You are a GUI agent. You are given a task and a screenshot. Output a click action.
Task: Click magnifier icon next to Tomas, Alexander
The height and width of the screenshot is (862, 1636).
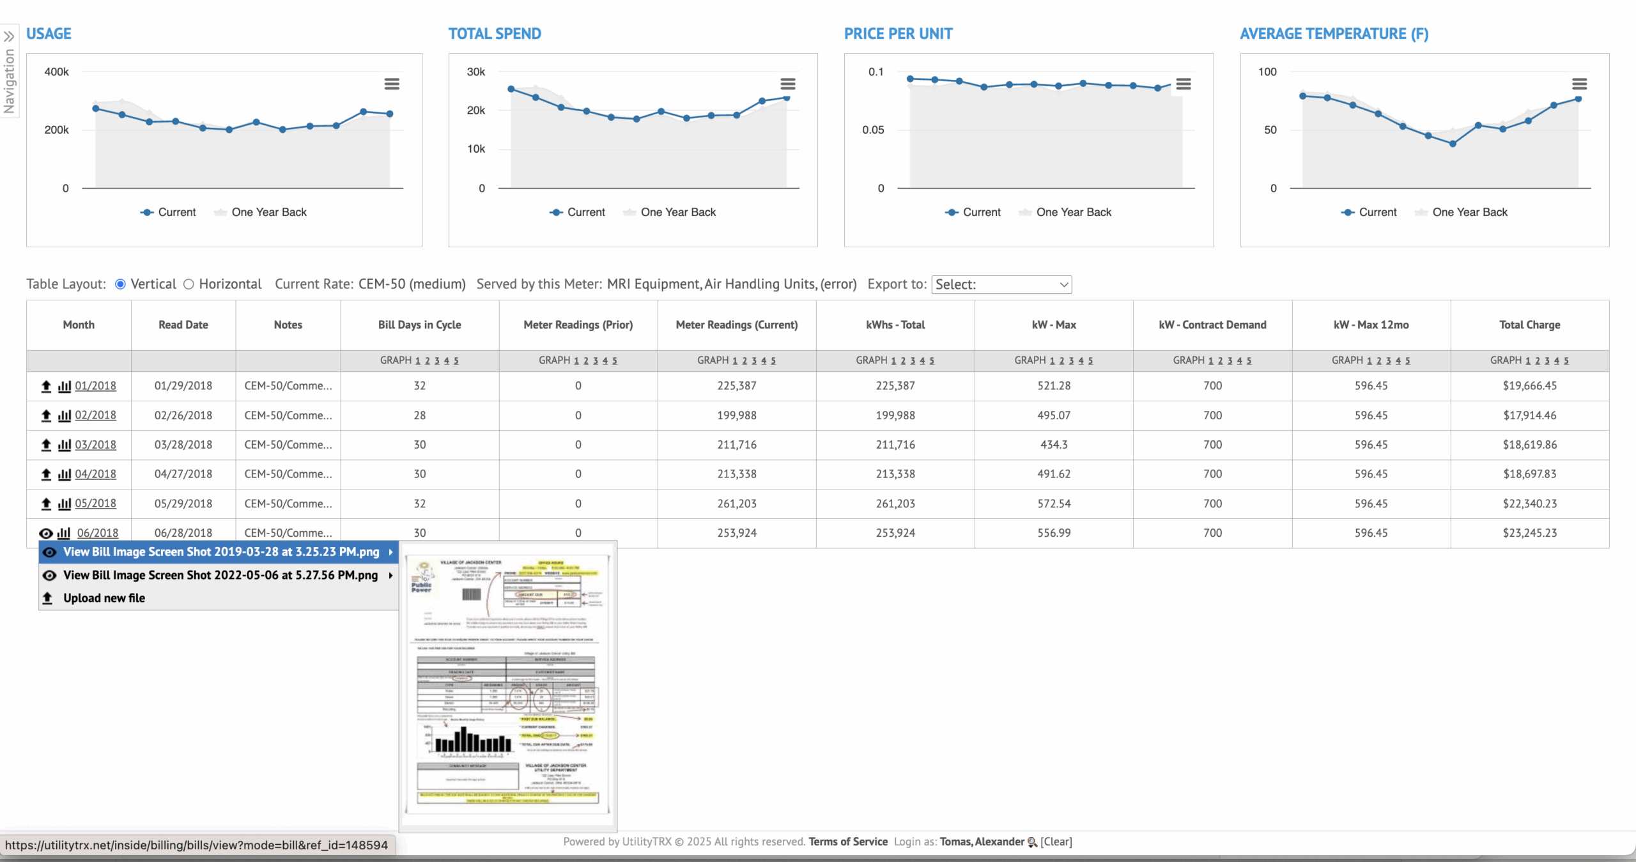tap(1032, 842)
